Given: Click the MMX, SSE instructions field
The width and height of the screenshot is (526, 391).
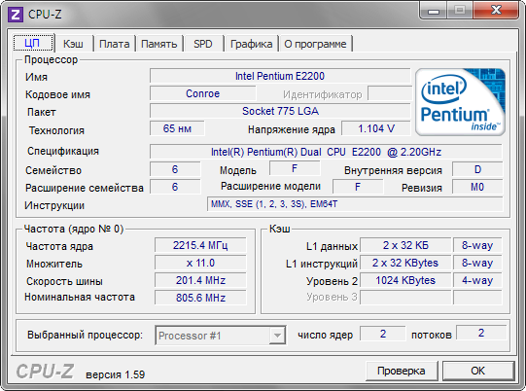Looking at the screenshot, I should pyautogui.click(x=355, y=204).
